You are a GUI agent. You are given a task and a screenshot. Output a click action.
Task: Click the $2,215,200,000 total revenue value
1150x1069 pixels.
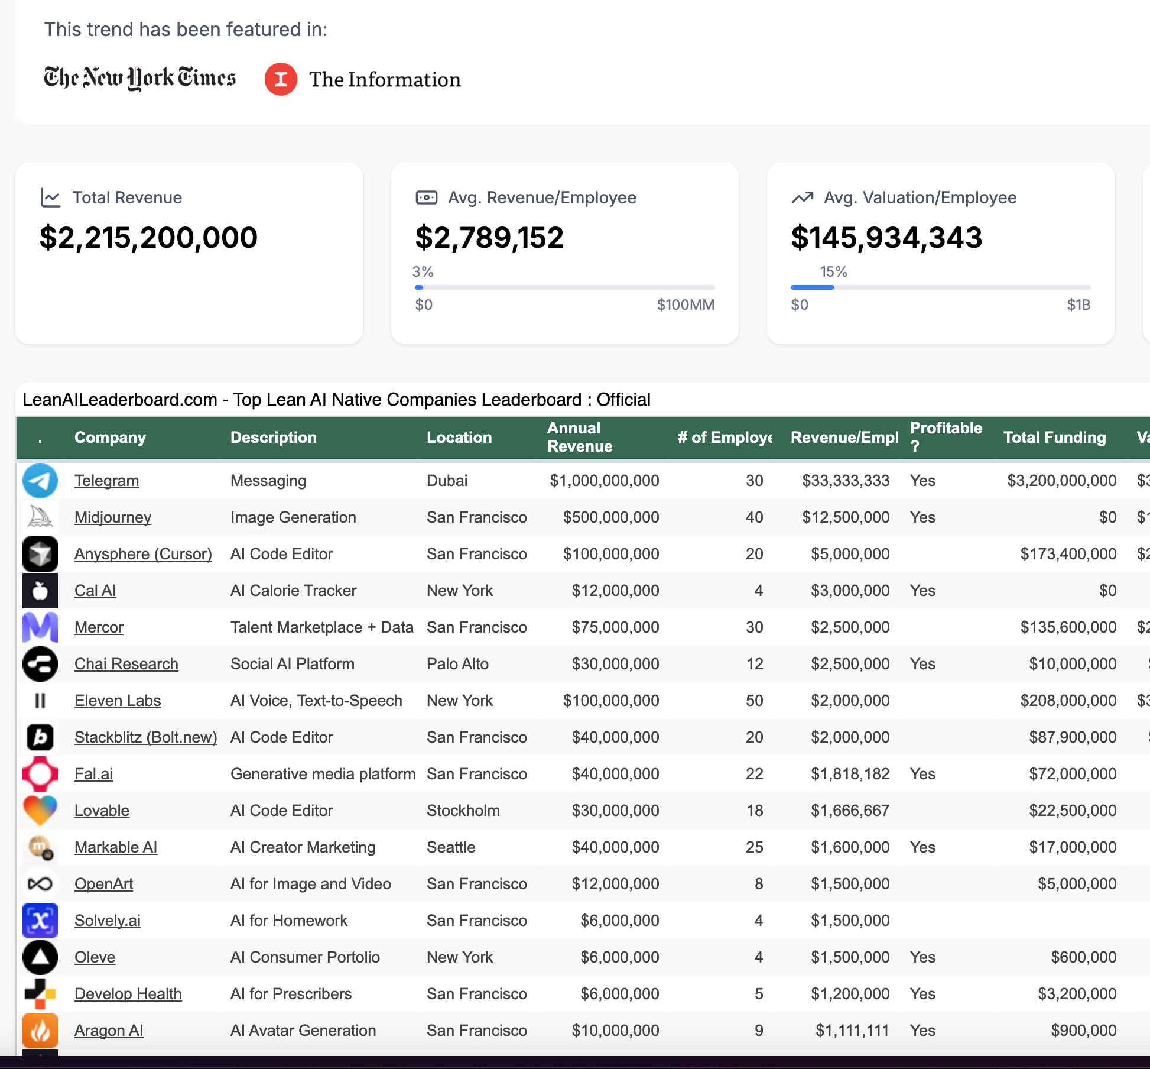point(148,238)
